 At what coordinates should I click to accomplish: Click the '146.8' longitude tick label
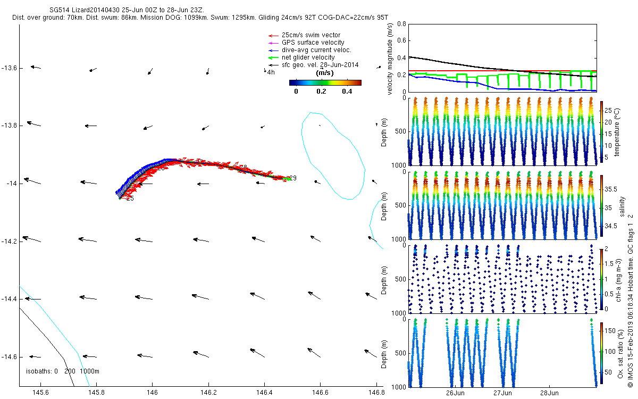(x=376, y=393)
